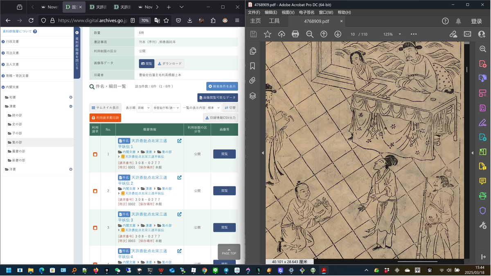
Task: Send PDF by email envelope icon
Action: point(467,34)
